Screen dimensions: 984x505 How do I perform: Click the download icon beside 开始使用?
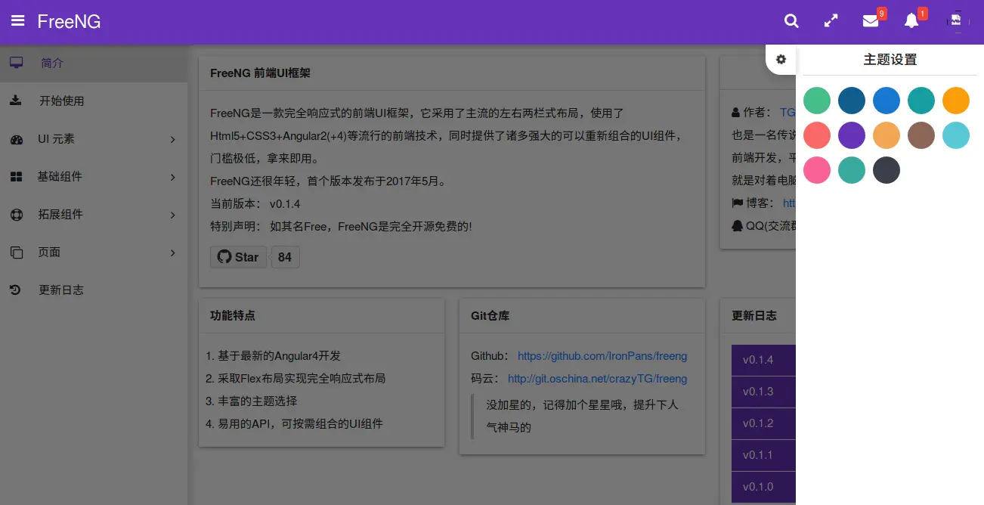pyautogui.click(x=16, y=101)
